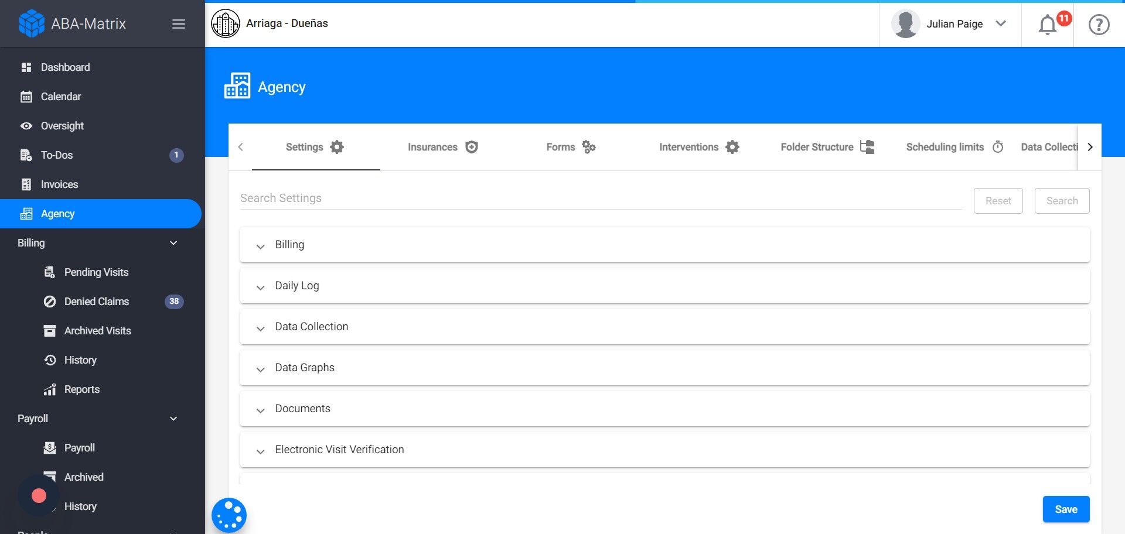Click the To-Dos count badge

[176, 155]
